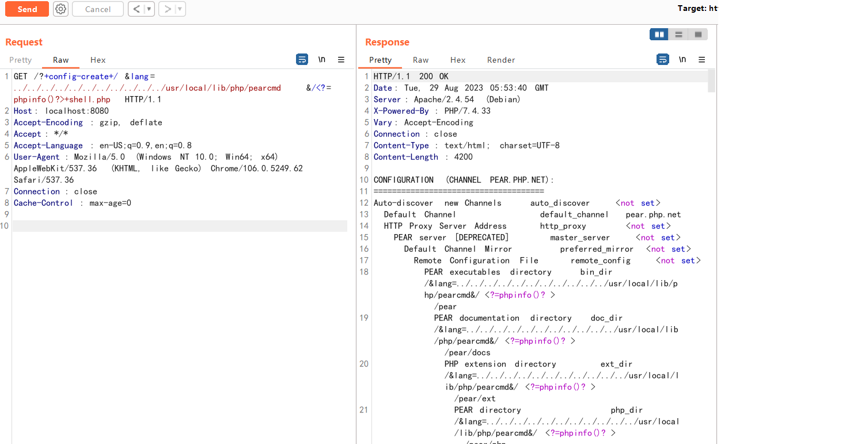Click Response panel title
The image size is (846, 444).
387,42
